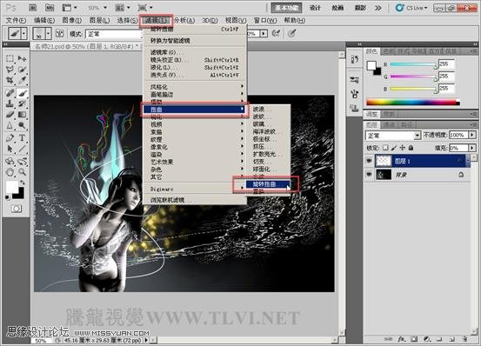This screenshot has height=346, width=481.
Task: Toggle lock all for the layer
Action: coord(411,148)
